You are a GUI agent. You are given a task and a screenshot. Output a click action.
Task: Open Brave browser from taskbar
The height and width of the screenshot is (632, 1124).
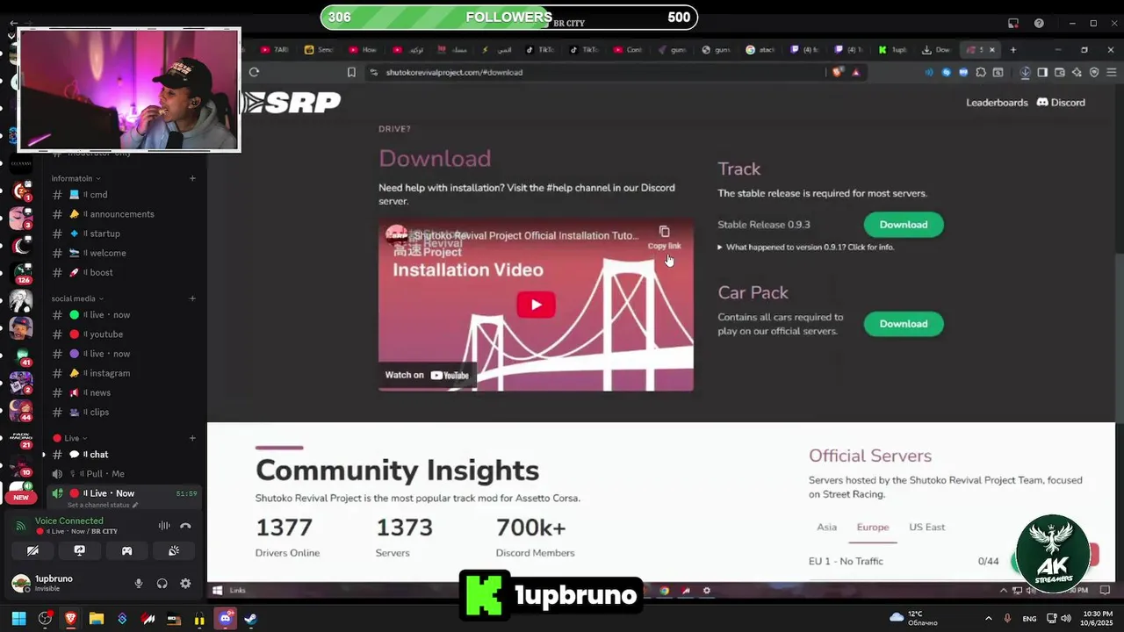click(70, 619)
